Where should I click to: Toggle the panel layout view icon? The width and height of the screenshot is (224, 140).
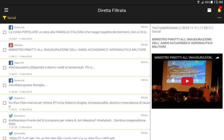point(209,10)
